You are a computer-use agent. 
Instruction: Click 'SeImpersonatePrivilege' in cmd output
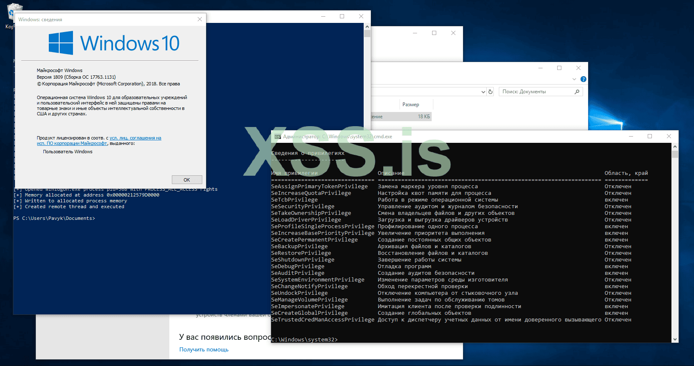pos(308,306)
